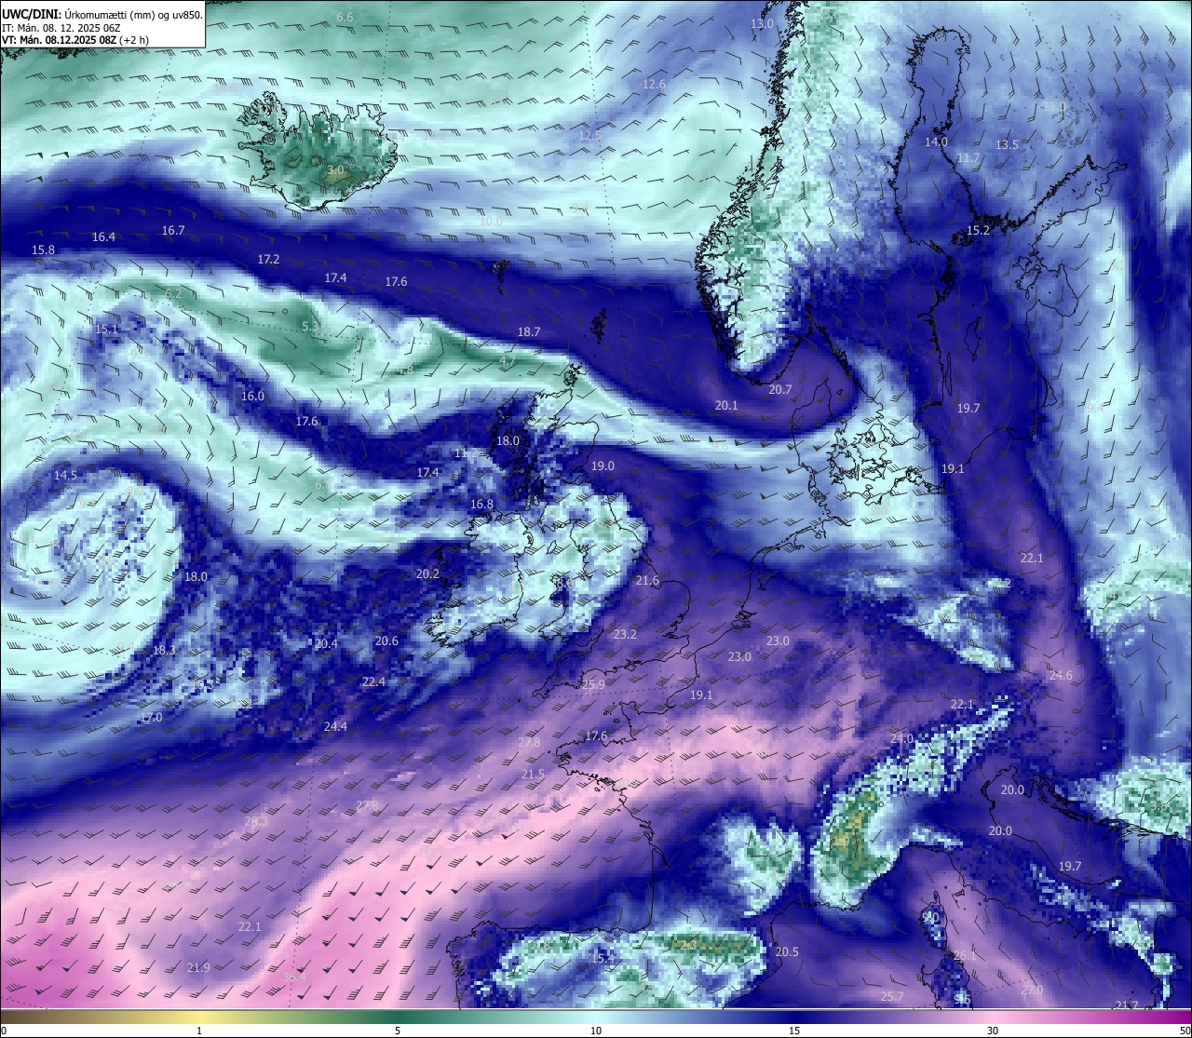
Task: Select the 'VT: Mán. 08.12.2025 08Z (+2 h)' line
Action: [x=75, y=40]
